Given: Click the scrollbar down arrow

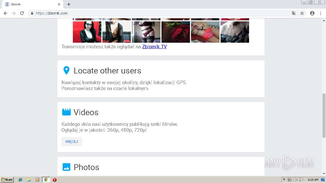Looking at the screenshot, I should [324, 174].
